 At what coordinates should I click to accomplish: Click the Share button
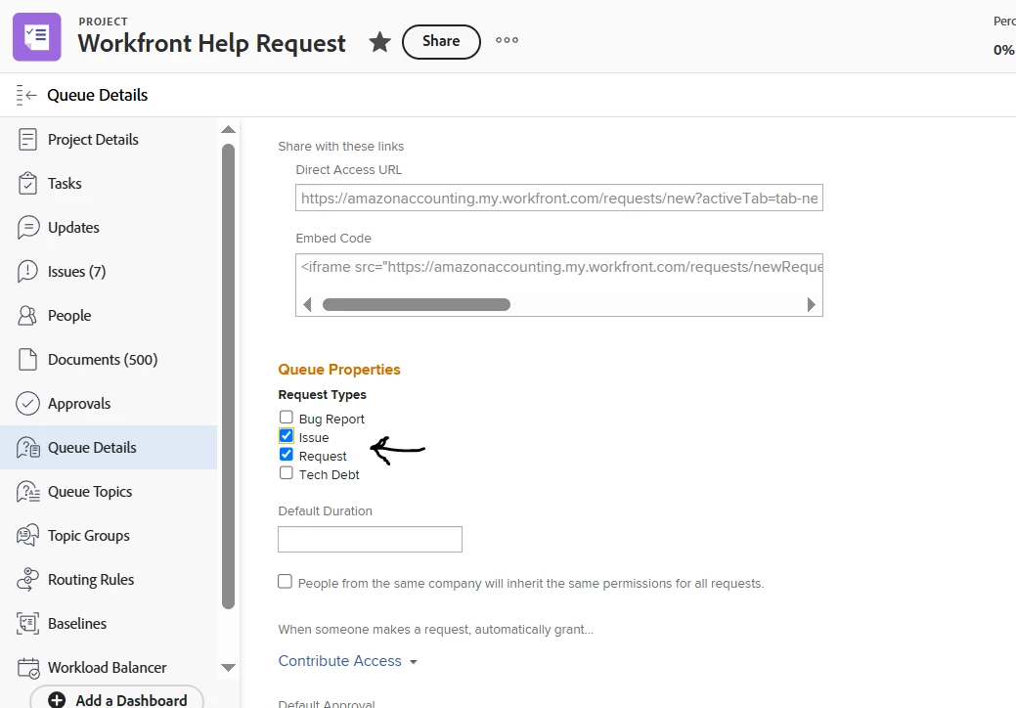441,41
